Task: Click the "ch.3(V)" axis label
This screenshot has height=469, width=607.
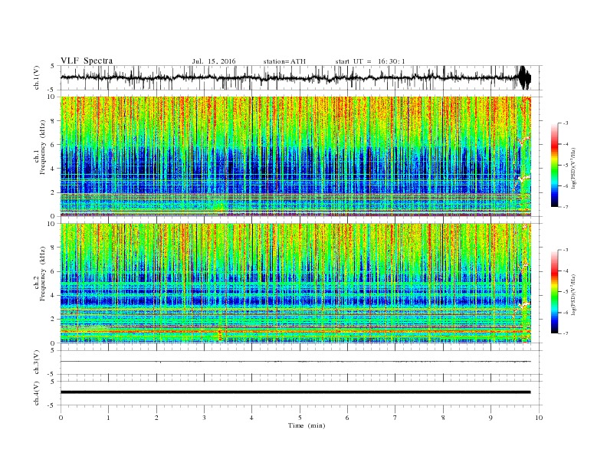Action: pos(37,362)
